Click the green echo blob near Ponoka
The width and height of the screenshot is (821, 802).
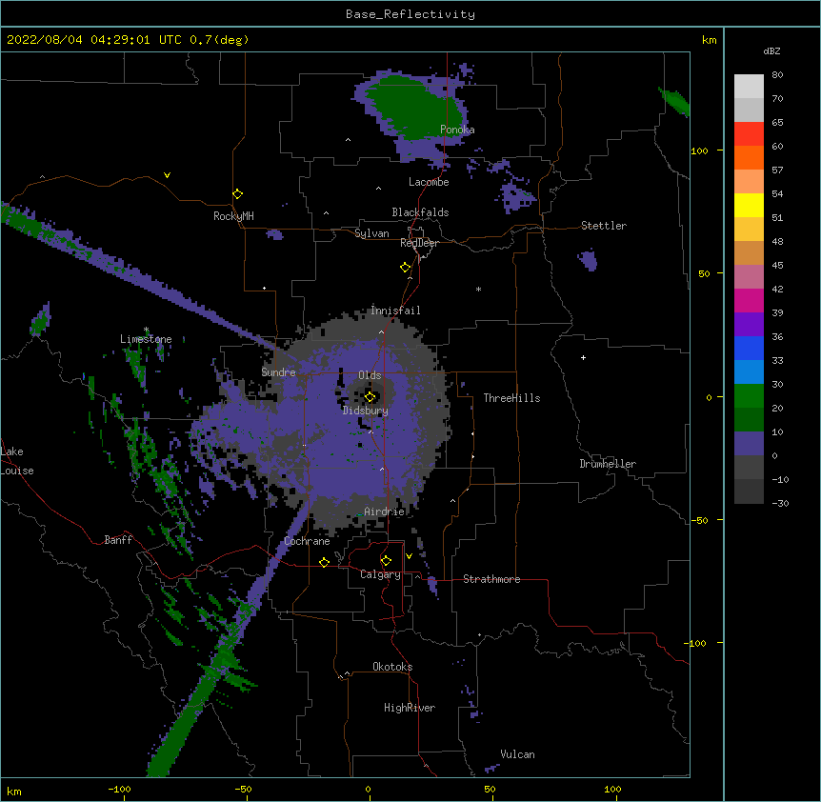(x=416, y=108)
